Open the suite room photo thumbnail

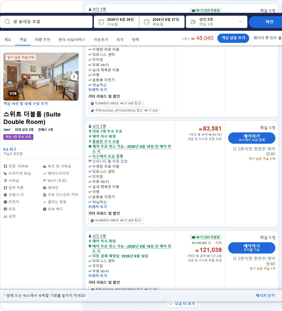pyautogui.click(x=41, y=77)
